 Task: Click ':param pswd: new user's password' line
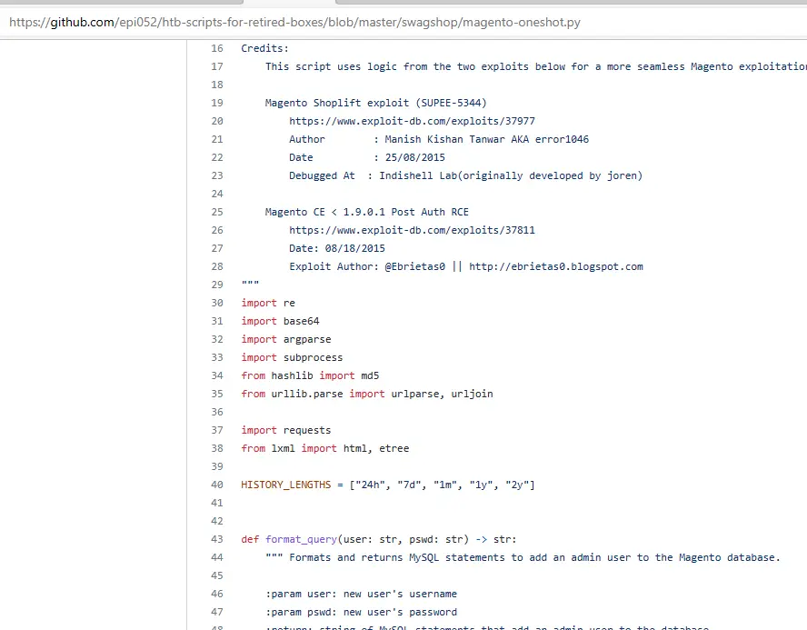(x=361, y=612)
